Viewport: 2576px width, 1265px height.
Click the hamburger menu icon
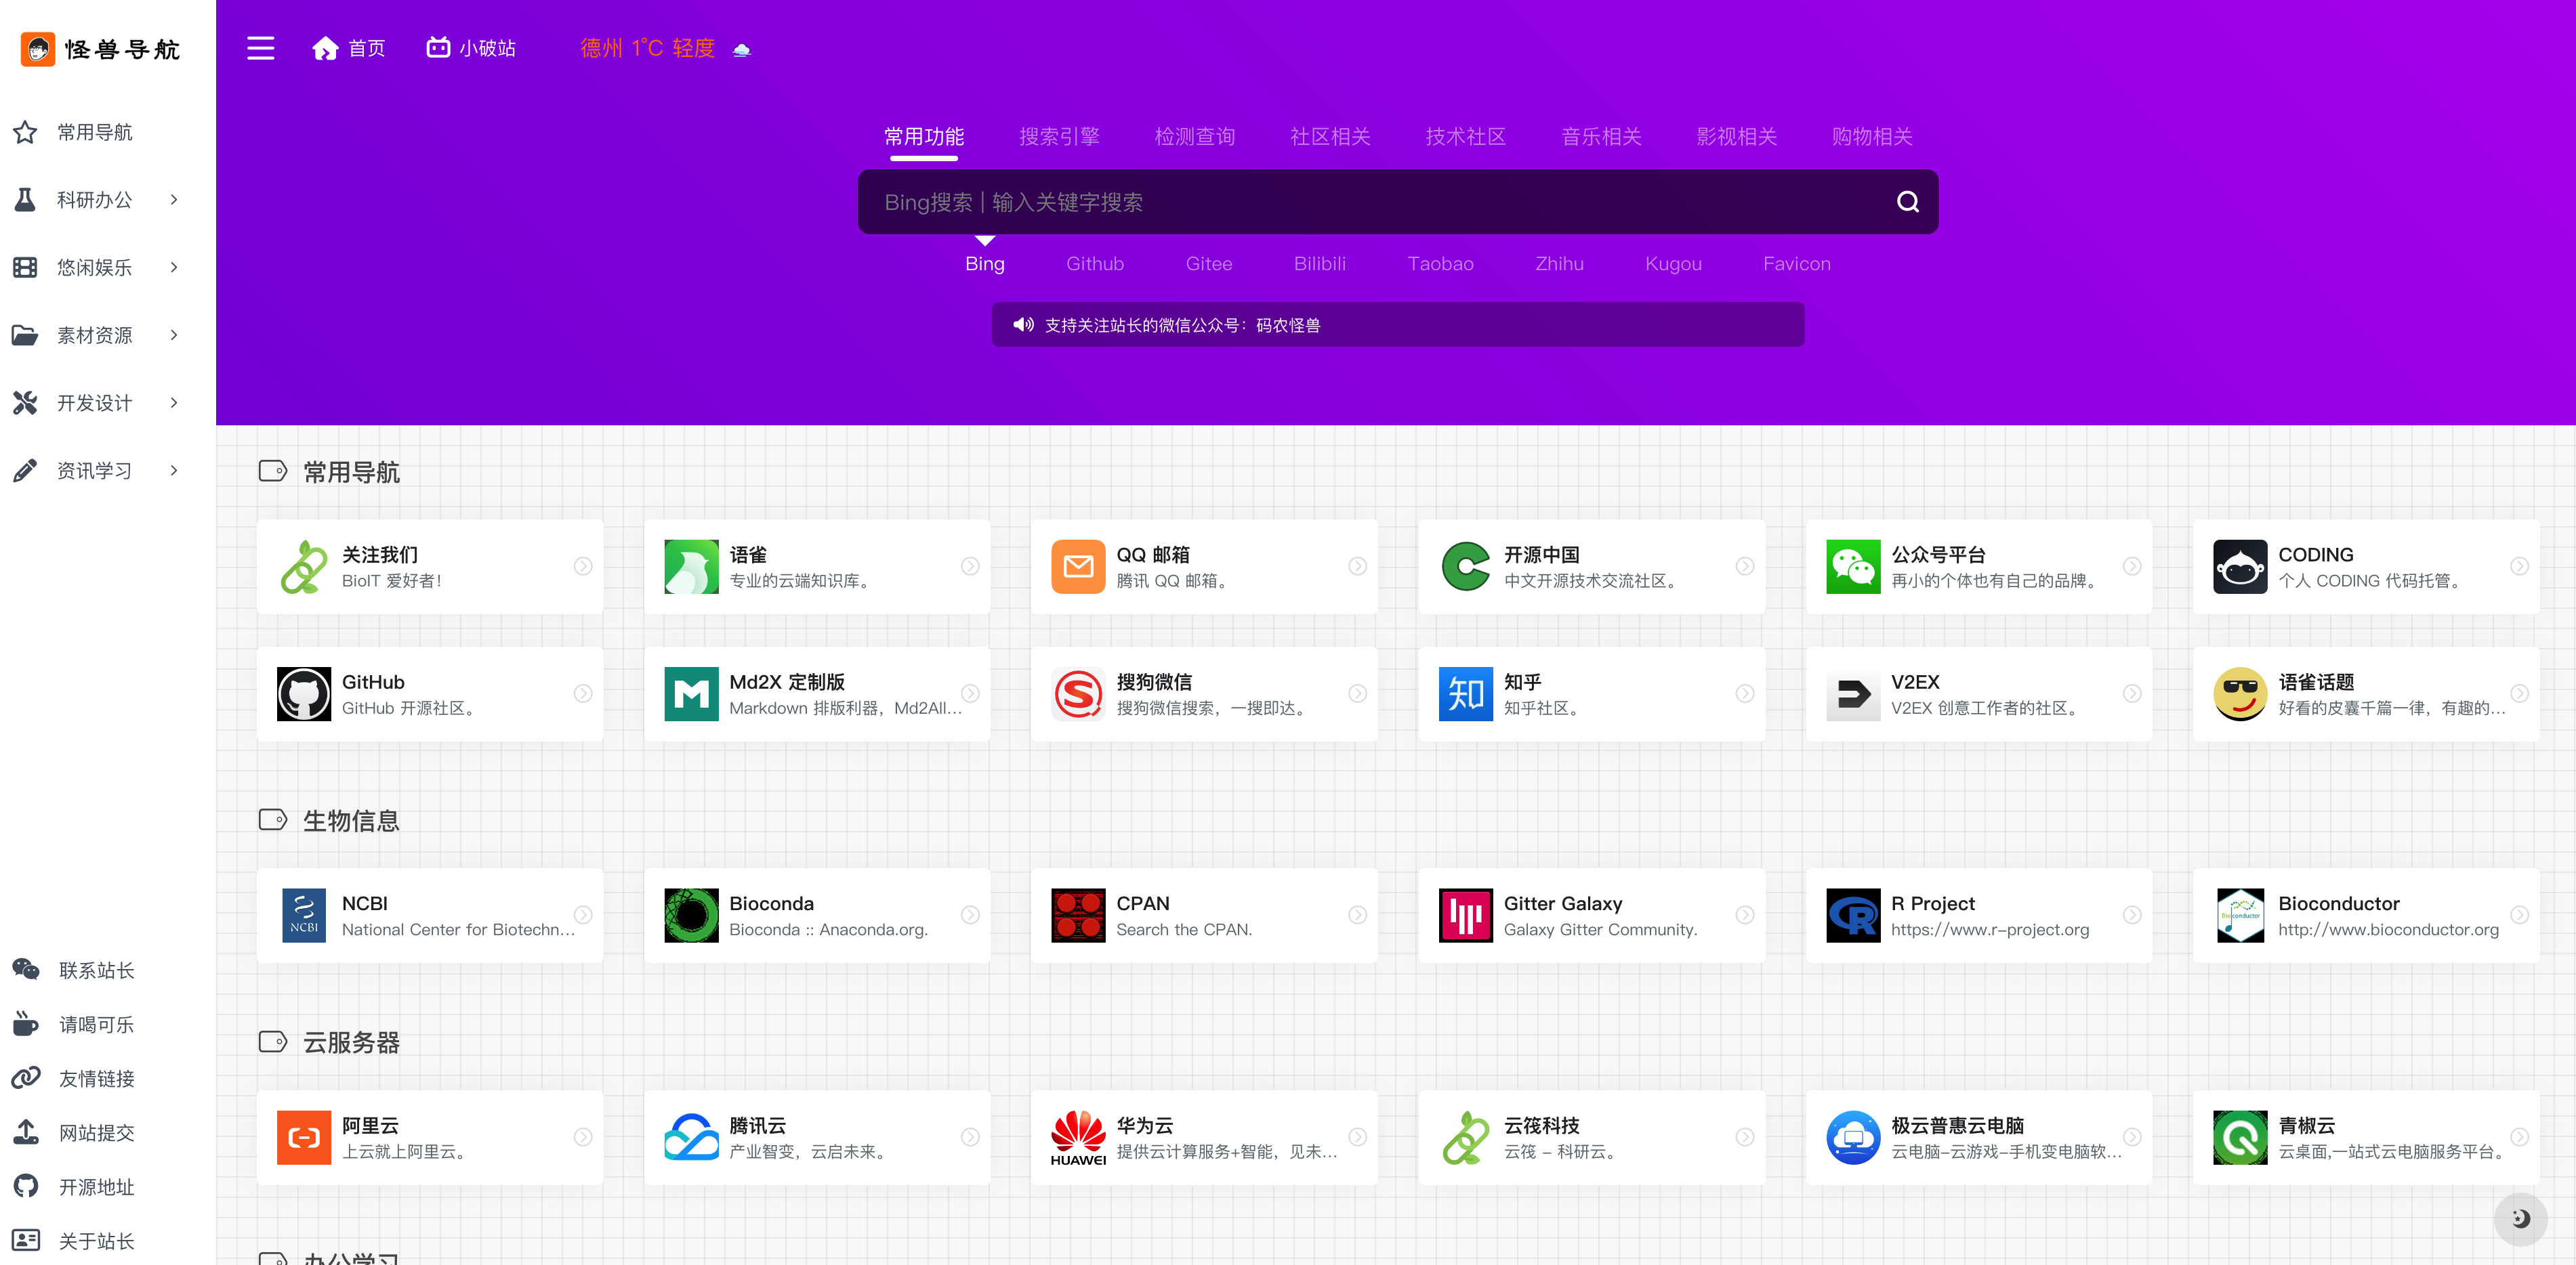click(260, 48)
